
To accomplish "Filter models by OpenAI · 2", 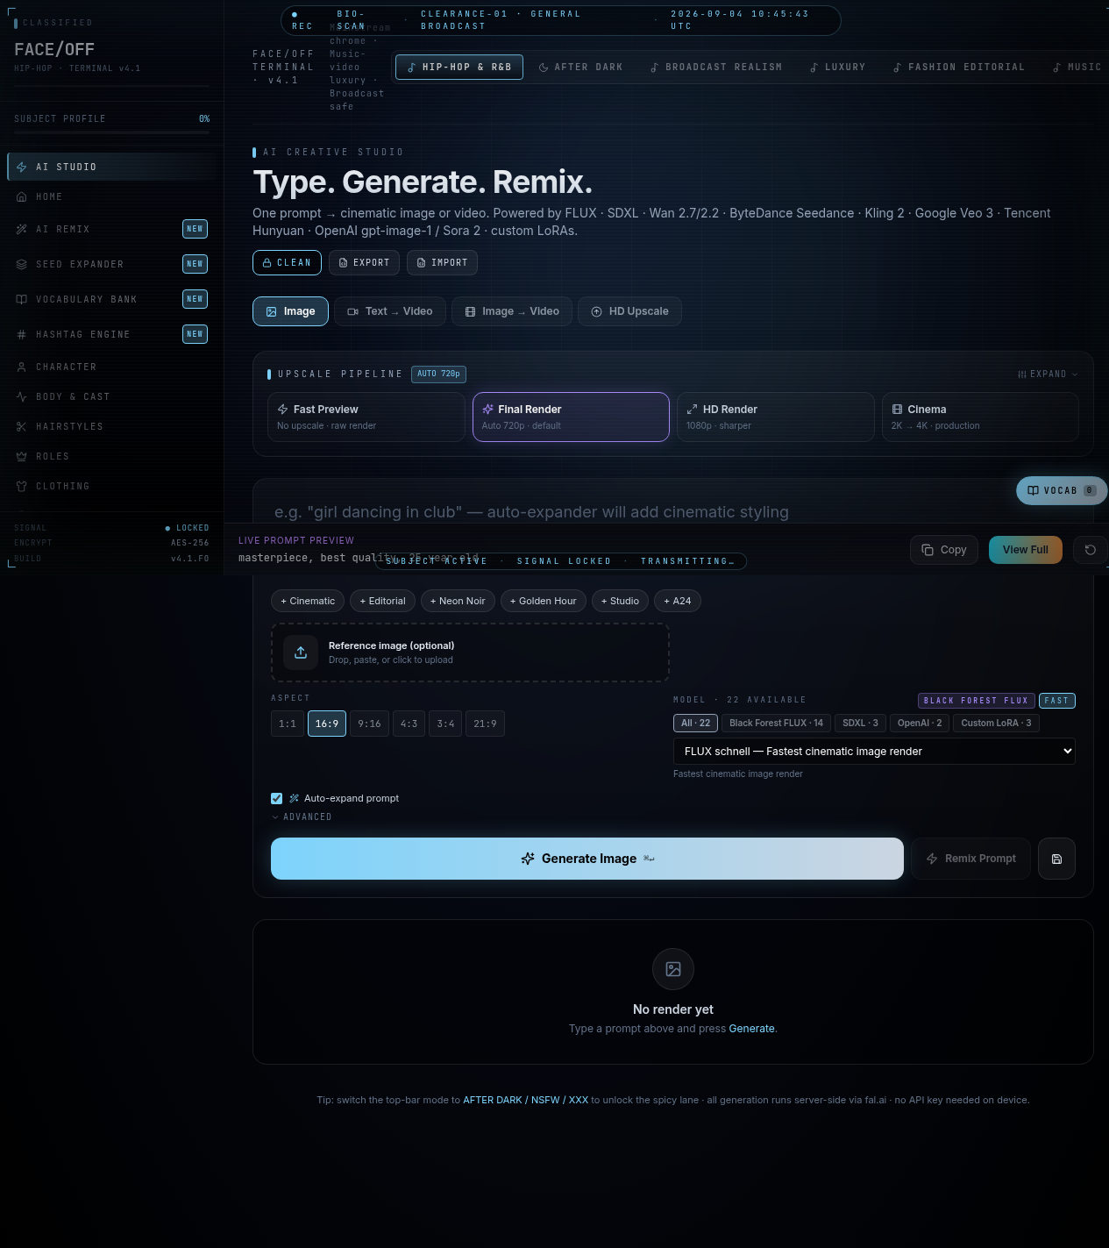I will (920, 723).
